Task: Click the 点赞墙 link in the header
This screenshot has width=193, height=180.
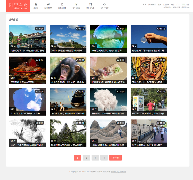Action: pos(166,5)
